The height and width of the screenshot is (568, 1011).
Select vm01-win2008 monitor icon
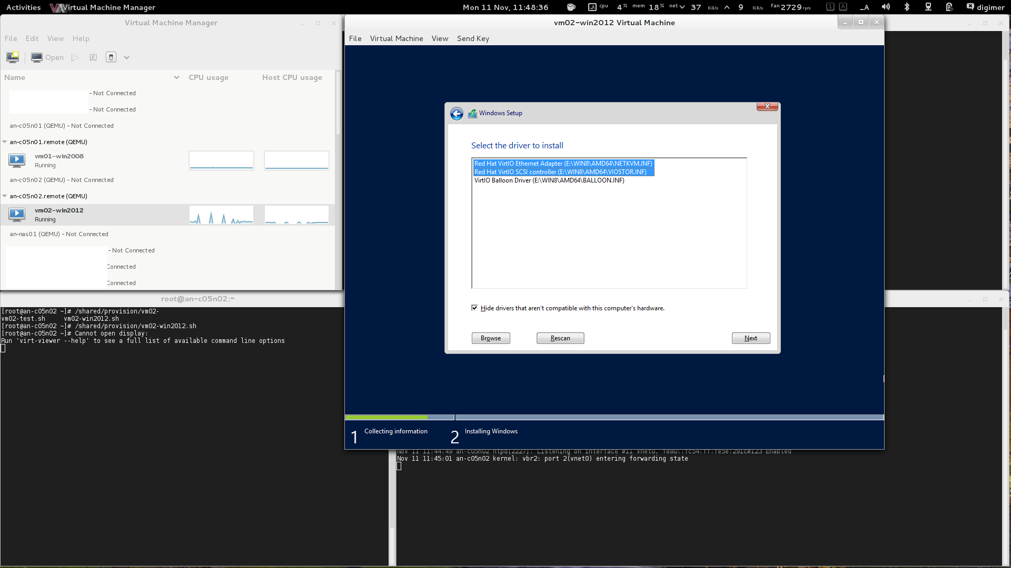click(x=17, y=160)
